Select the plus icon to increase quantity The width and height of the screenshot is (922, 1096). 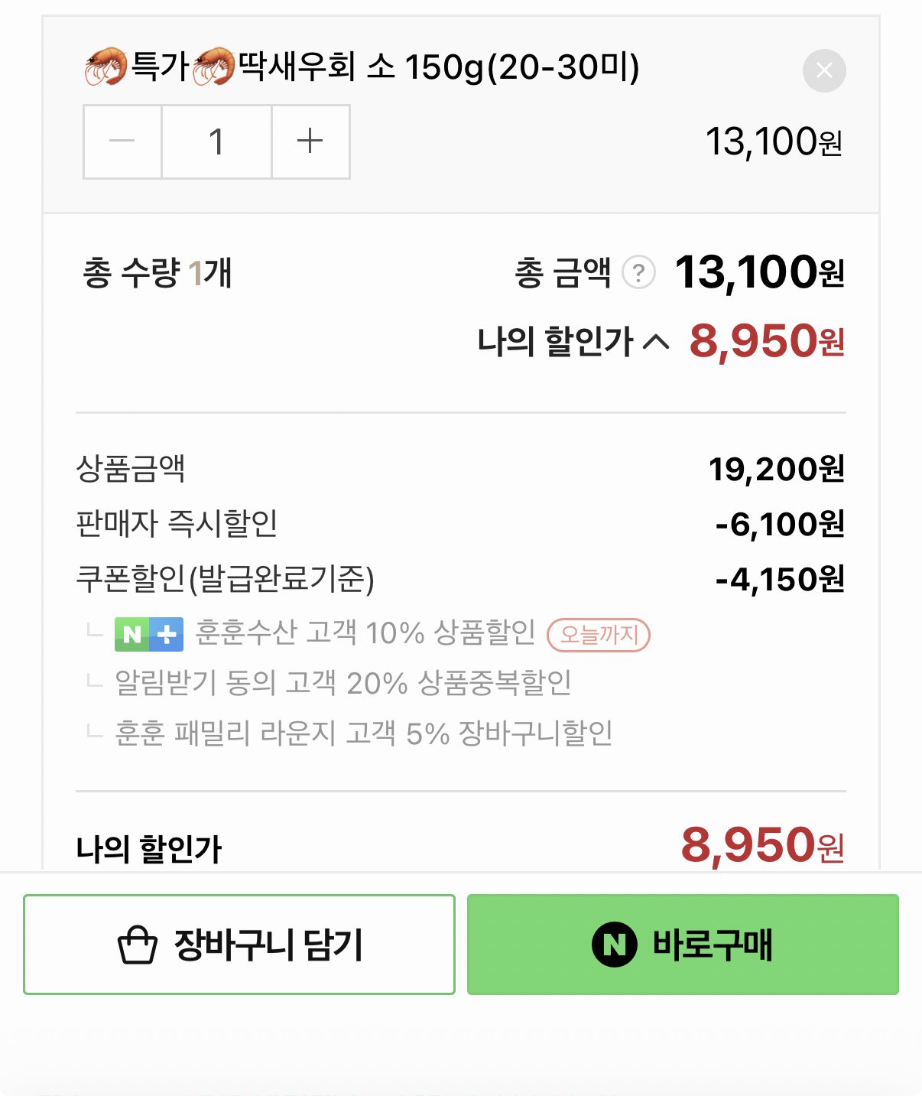[x=310, y=142]
